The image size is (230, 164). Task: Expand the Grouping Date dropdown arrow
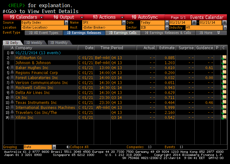tap(54, 147)
